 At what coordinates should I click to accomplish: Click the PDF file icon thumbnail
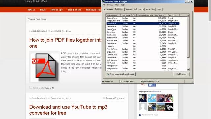[45, 67]
